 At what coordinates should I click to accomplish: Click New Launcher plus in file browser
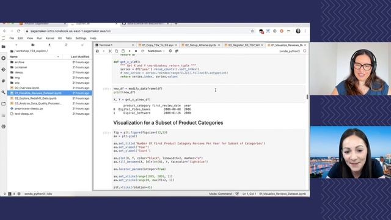point(16,45)
